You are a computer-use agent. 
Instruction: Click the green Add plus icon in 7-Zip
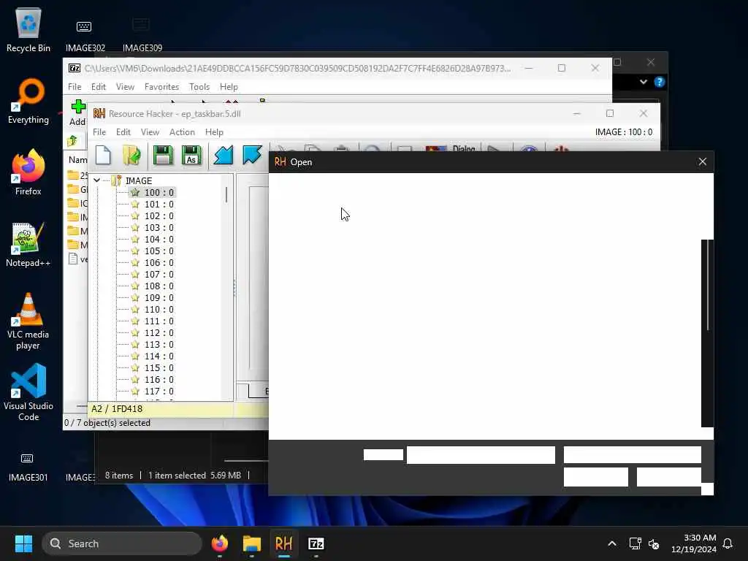[x=78, y=107]
